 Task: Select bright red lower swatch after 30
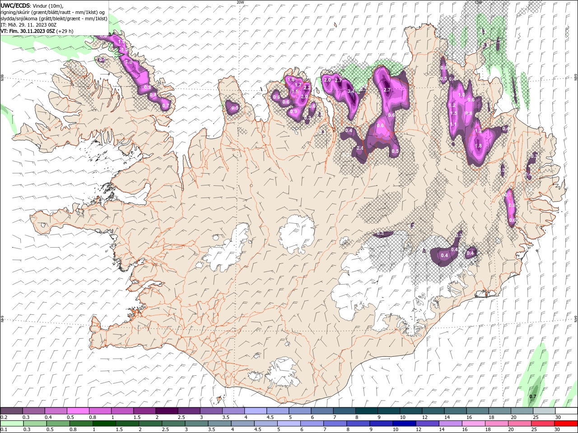[x=565, y=424]
